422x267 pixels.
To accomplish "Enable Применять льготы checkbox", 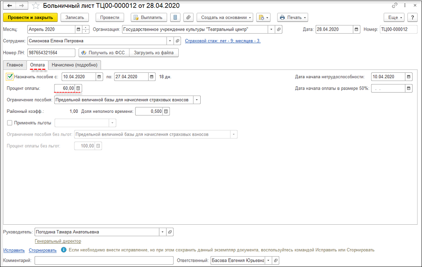I will pos(10,123).
